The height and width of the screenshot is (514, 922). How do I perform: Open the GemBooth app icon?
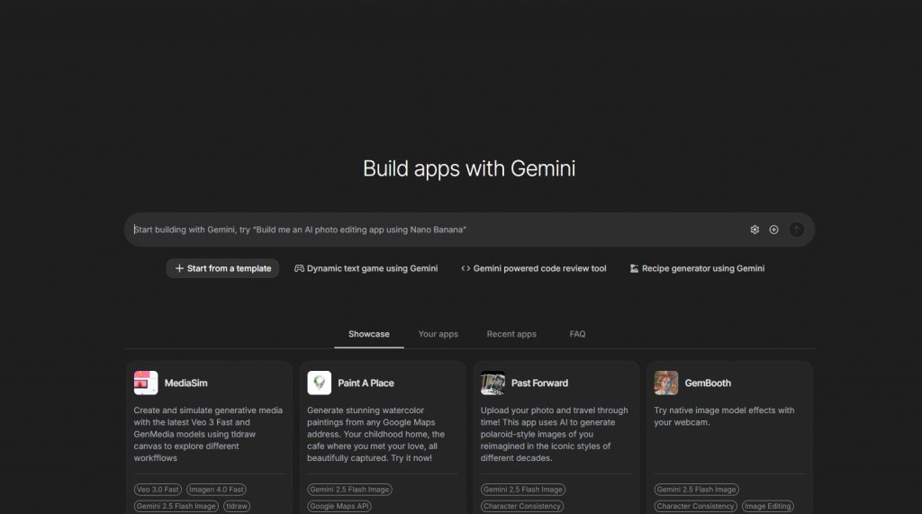666,383
